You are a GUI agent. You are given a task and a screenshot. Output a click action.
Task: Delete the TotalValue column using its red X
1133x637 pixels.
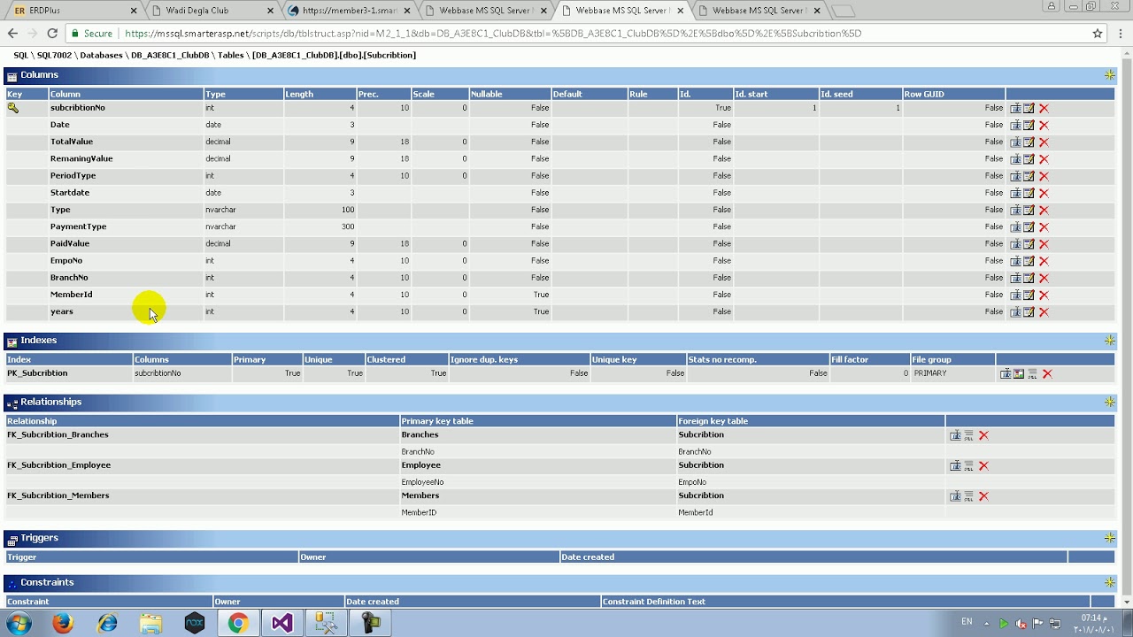click(x=1044, y=142)
